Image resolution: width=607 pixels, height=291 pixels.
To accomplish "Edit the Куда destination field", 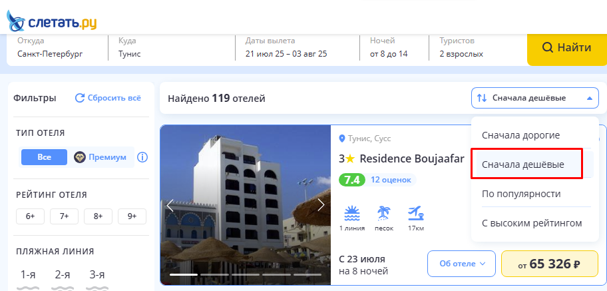I will [x=172, y=48].
